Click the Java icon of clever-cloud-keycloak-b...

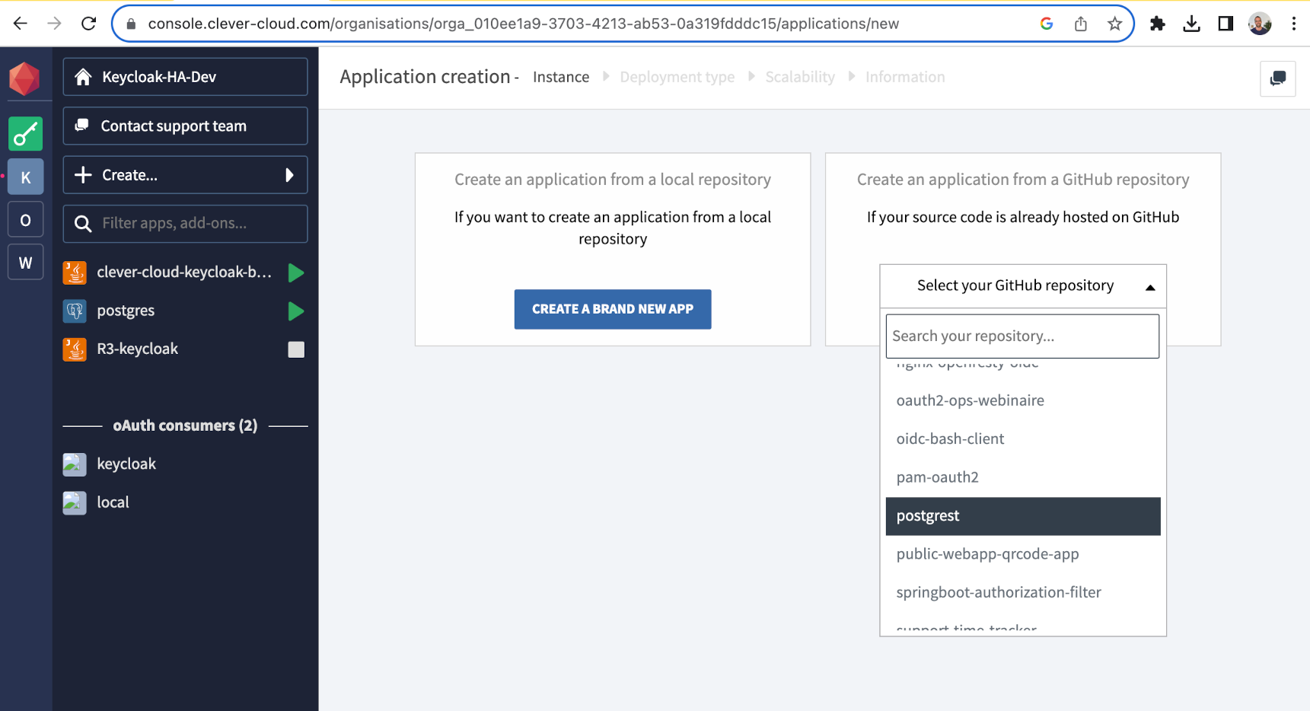coord(75,273)
